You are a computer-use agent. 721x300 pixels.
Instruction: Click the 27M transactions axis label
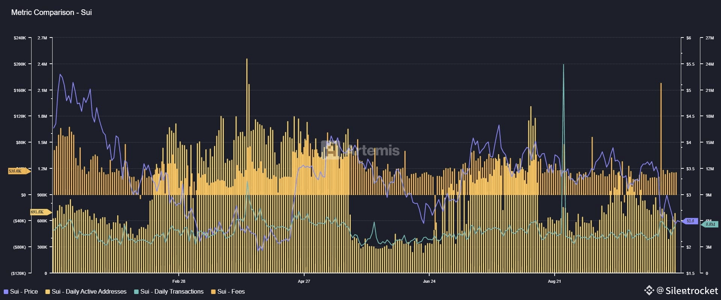click(x=710, y=38)
